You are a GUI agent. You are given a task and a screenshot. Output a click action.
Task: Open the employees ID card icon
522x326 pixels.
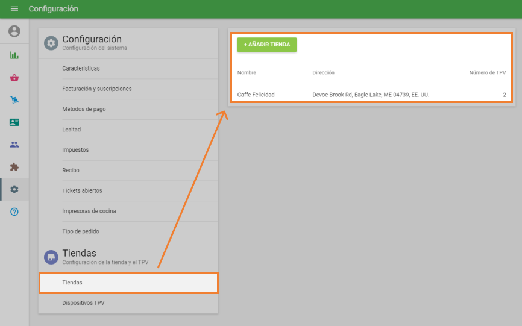coord(14,122)
